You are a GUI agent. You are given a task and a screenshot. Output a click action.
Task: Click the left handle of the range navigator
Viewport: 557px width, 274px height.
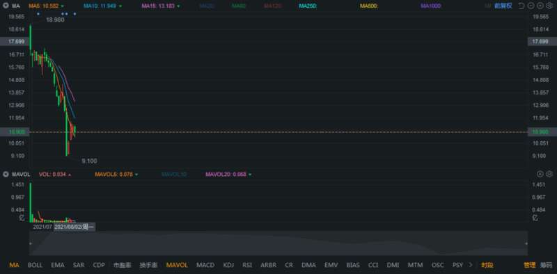(x=30, y=243)
